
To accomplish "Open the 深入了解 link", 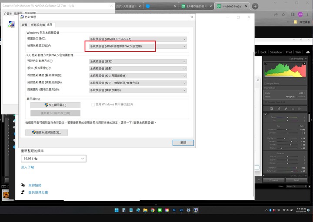I will pos(27,167).
